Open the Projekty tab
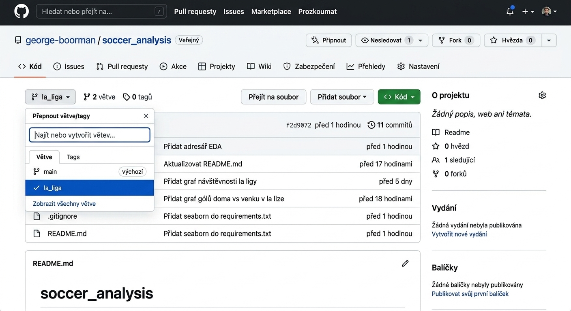 [217, 66]
